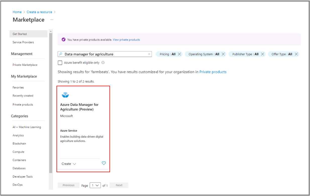310x196 pixels.
Task: Clear the search box with X icon
Action: coord(149,54)
